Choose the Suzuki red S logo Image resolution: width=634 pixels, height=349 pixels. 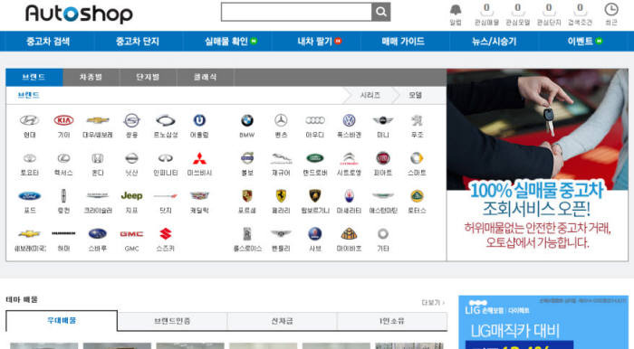(166, 234)
